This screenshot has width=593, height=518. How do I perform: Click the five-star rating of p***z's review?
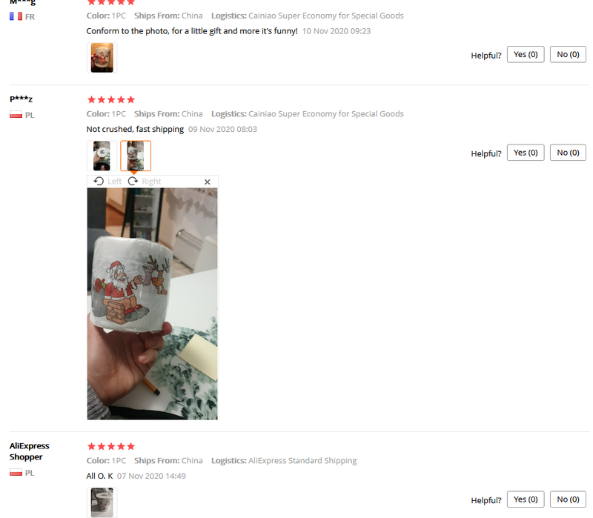110,99
